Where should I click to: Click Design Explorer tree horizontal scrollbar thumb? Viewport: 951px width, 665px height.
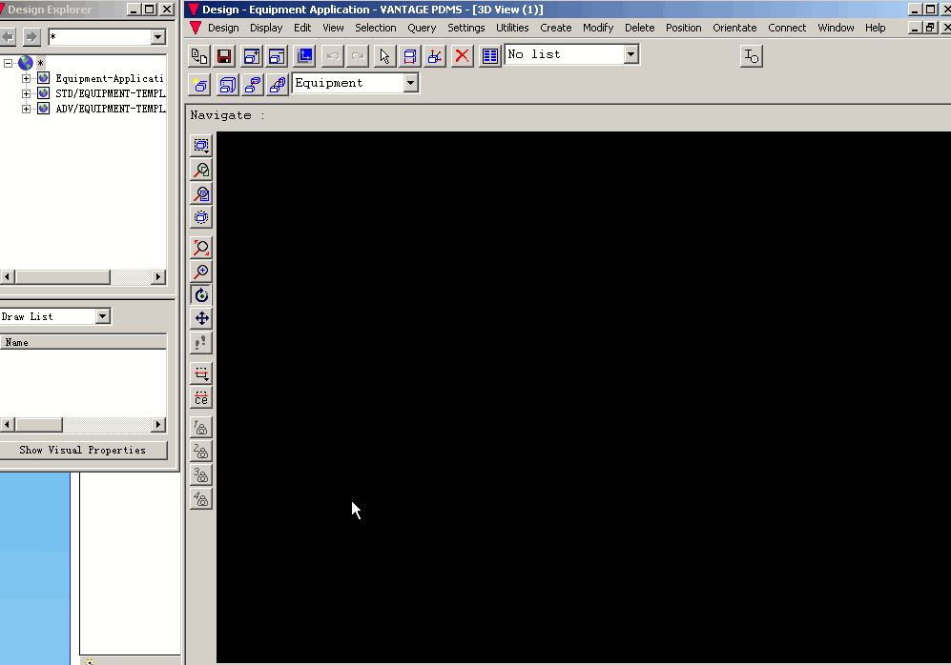[x=62, y=277]
